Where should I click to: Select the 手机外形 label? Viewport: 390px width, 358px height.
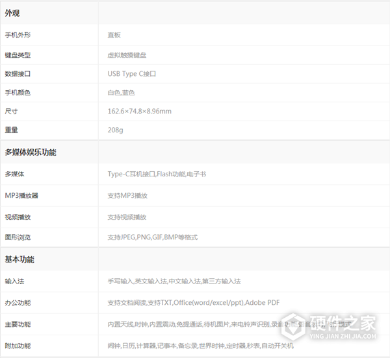[x=18, y=35]
